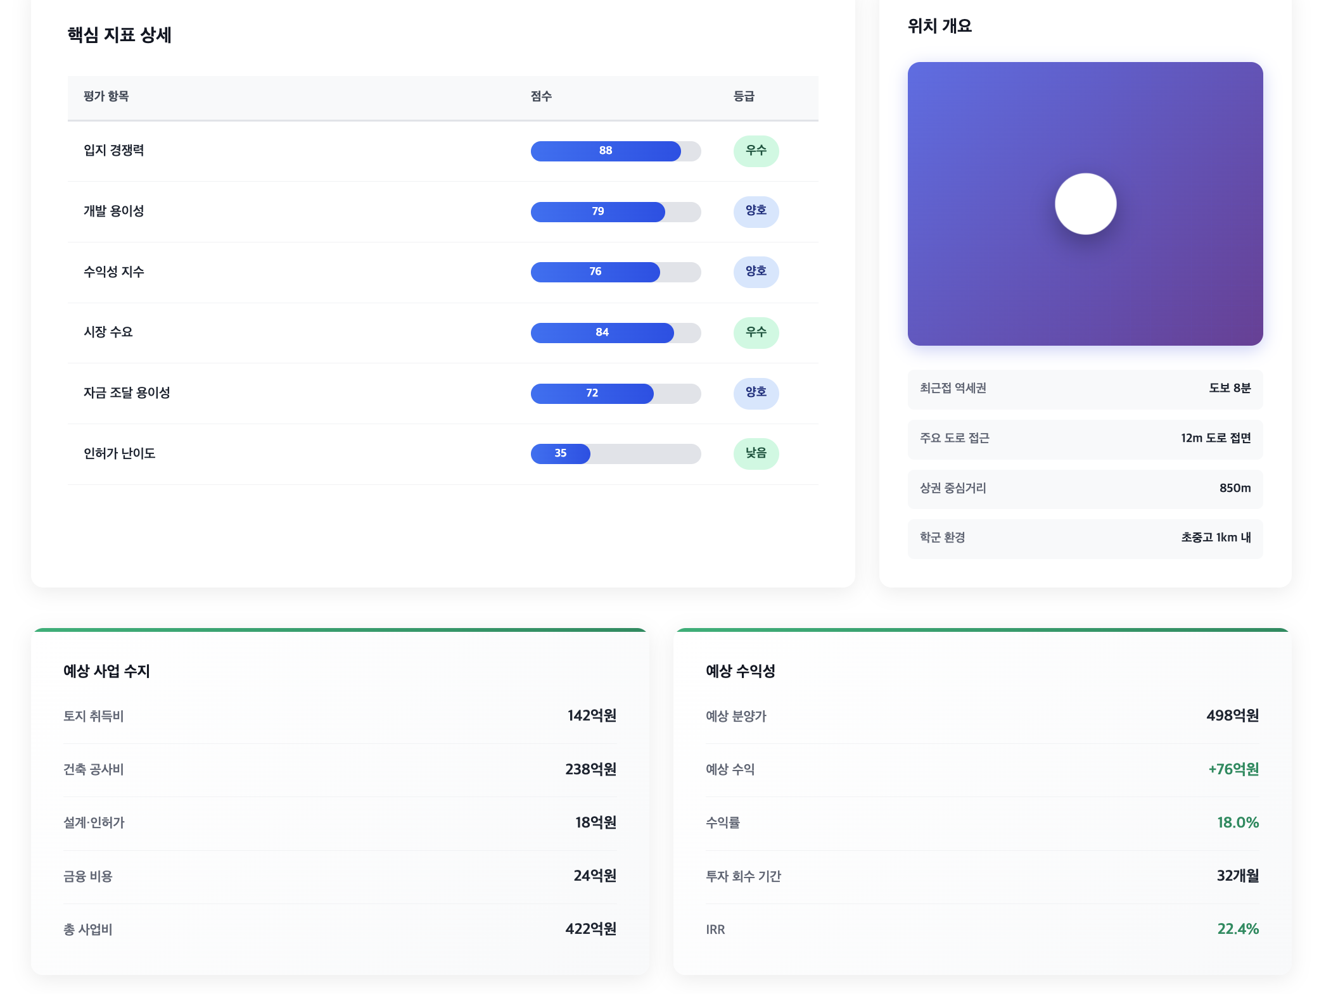This screenshot has height=994, width=1338.
Task: Click the white circle map marker
Action: pyautogui.click(x=1085, y=204)
